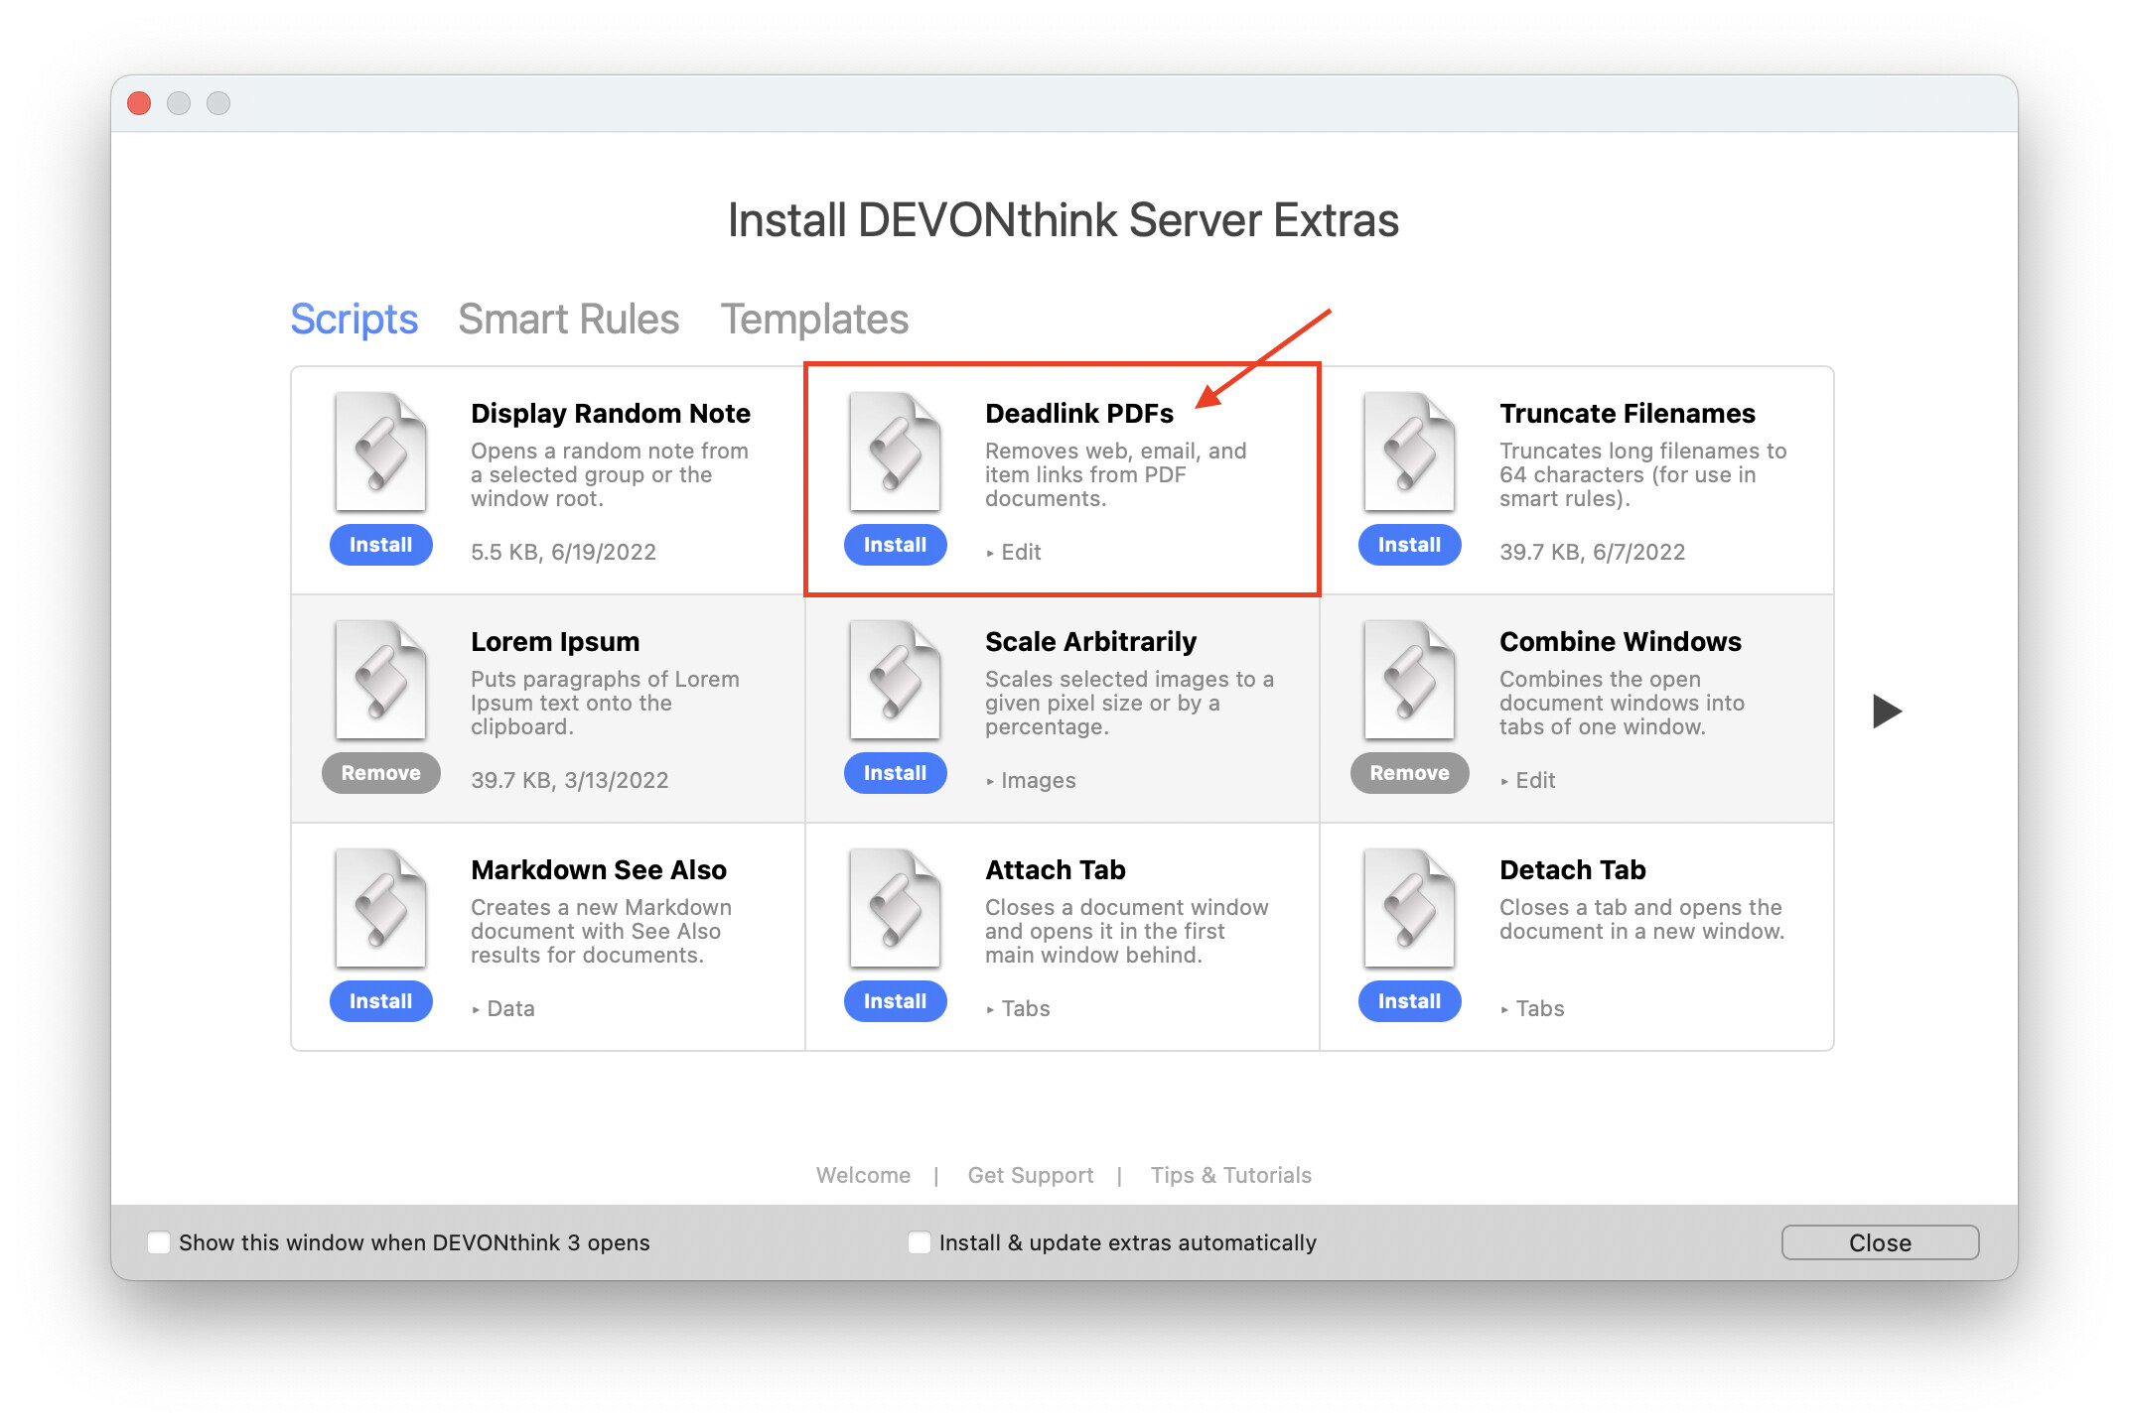Image resolution: width=2129 pixels, height=1427 pixels.
Task: Click the Truncate Filenames script icon
Action: (1410, 453)
